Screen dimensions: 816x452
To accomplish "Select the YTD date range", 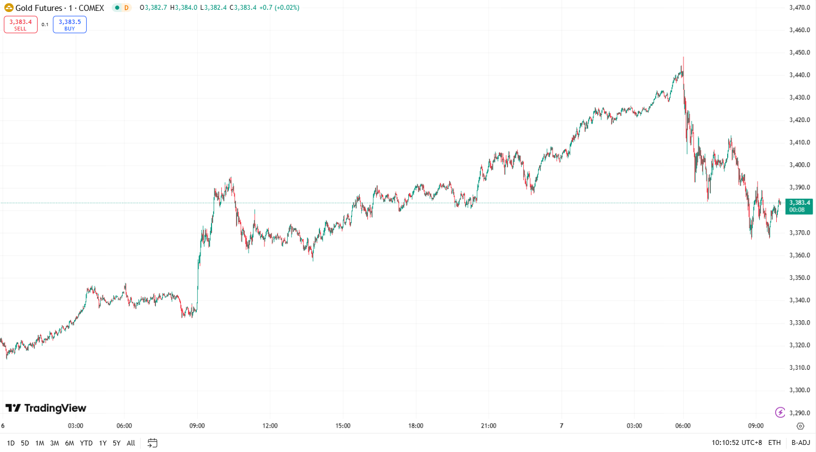I will [86, 443].
